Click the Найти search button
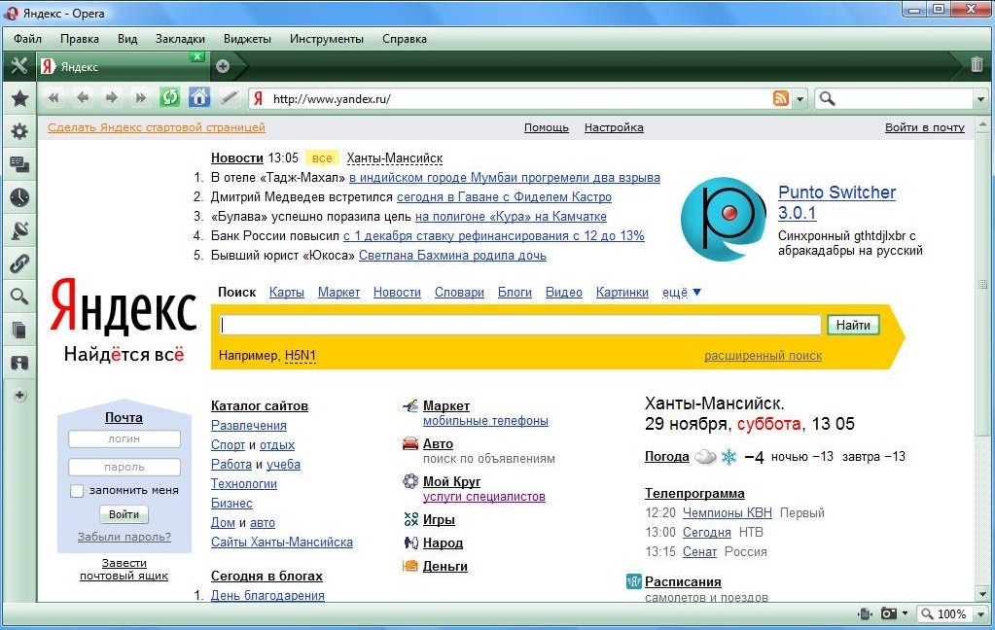The height and width of the screenshot is (630, 995). point(853,325)
